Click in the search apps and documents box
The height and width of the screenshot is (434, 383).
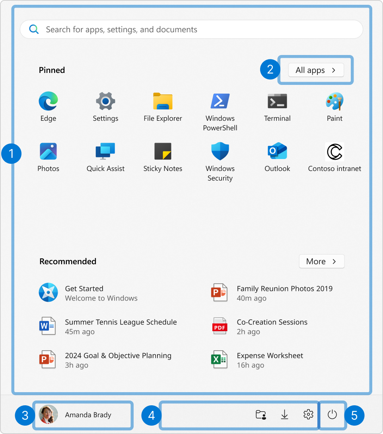tap(191, 29)
